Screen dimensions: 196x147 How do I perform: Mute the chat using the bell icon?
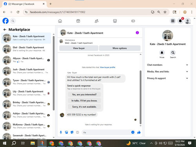point(162,53)
